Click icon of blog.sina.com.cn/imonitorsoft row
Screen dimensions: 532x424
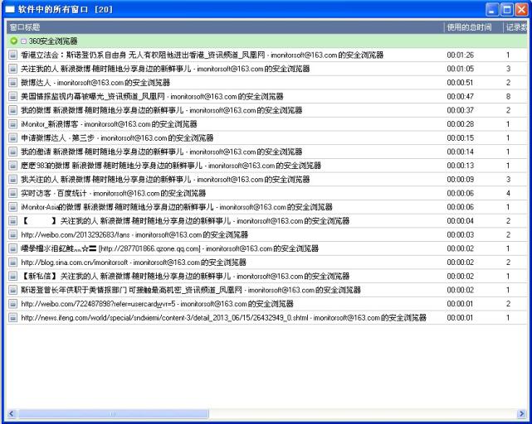click(x=13, y=263)
